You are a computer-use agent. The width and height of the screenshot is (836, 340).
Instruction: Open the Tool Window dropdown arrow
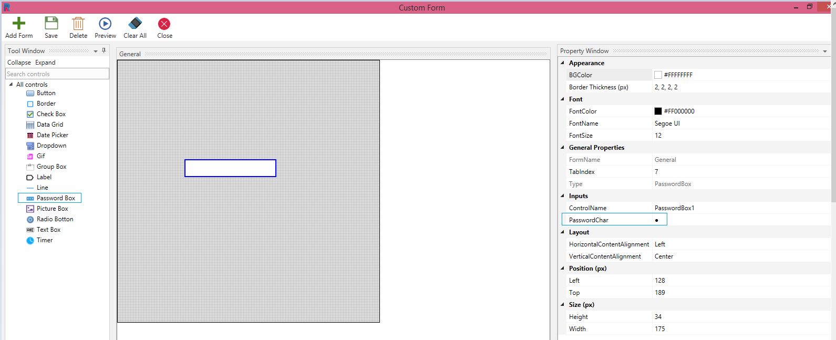pyautogui.click(x=96, y=51)
